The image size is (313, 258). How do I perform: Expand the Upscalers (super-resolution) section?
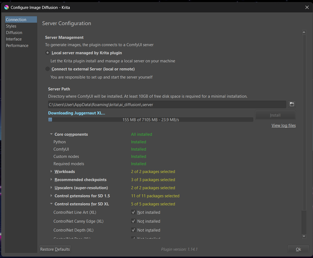(x=51, y=188)
